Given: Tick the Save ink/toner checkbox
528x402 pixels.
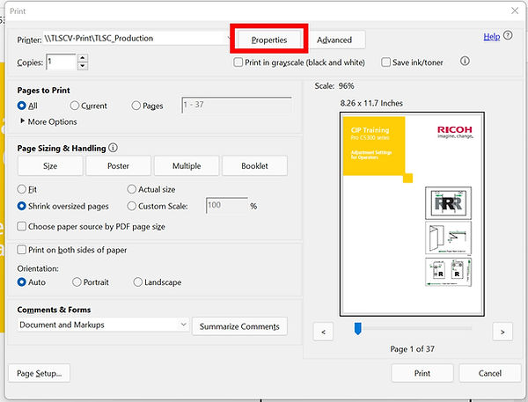Looking at the screenshot, I should (386, 62).
